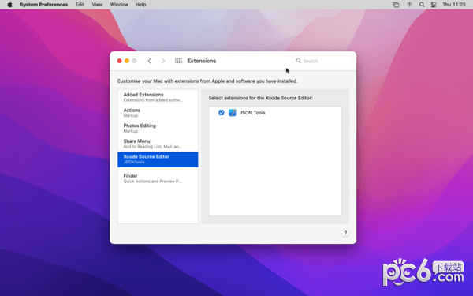Select Xcode Source Editor category
This screenshot has height=296, width=473.
click(x=158, y=159)
